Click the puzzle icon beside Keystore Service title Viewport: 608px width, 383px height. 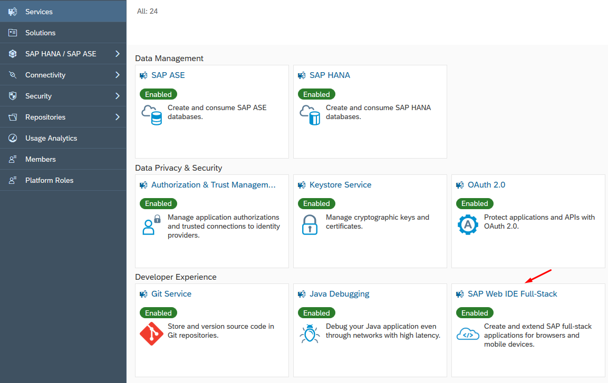(x=302, y=185)
